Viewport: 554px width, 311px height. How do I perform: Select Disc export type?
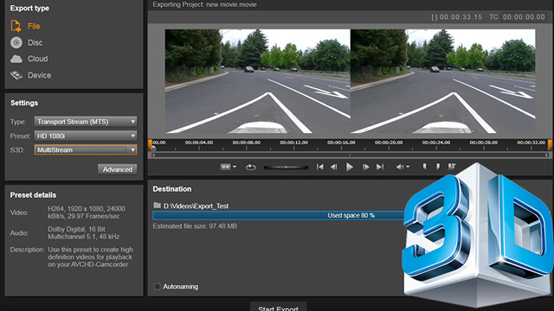(35, 42)
